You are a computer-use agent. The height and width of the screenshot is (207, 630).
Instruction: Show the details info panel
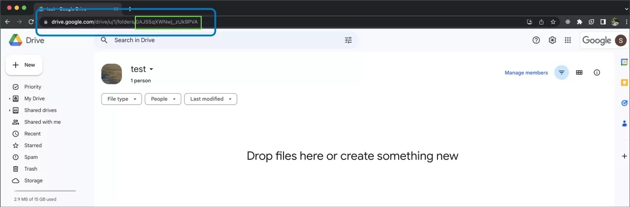[x=597, y=73]
